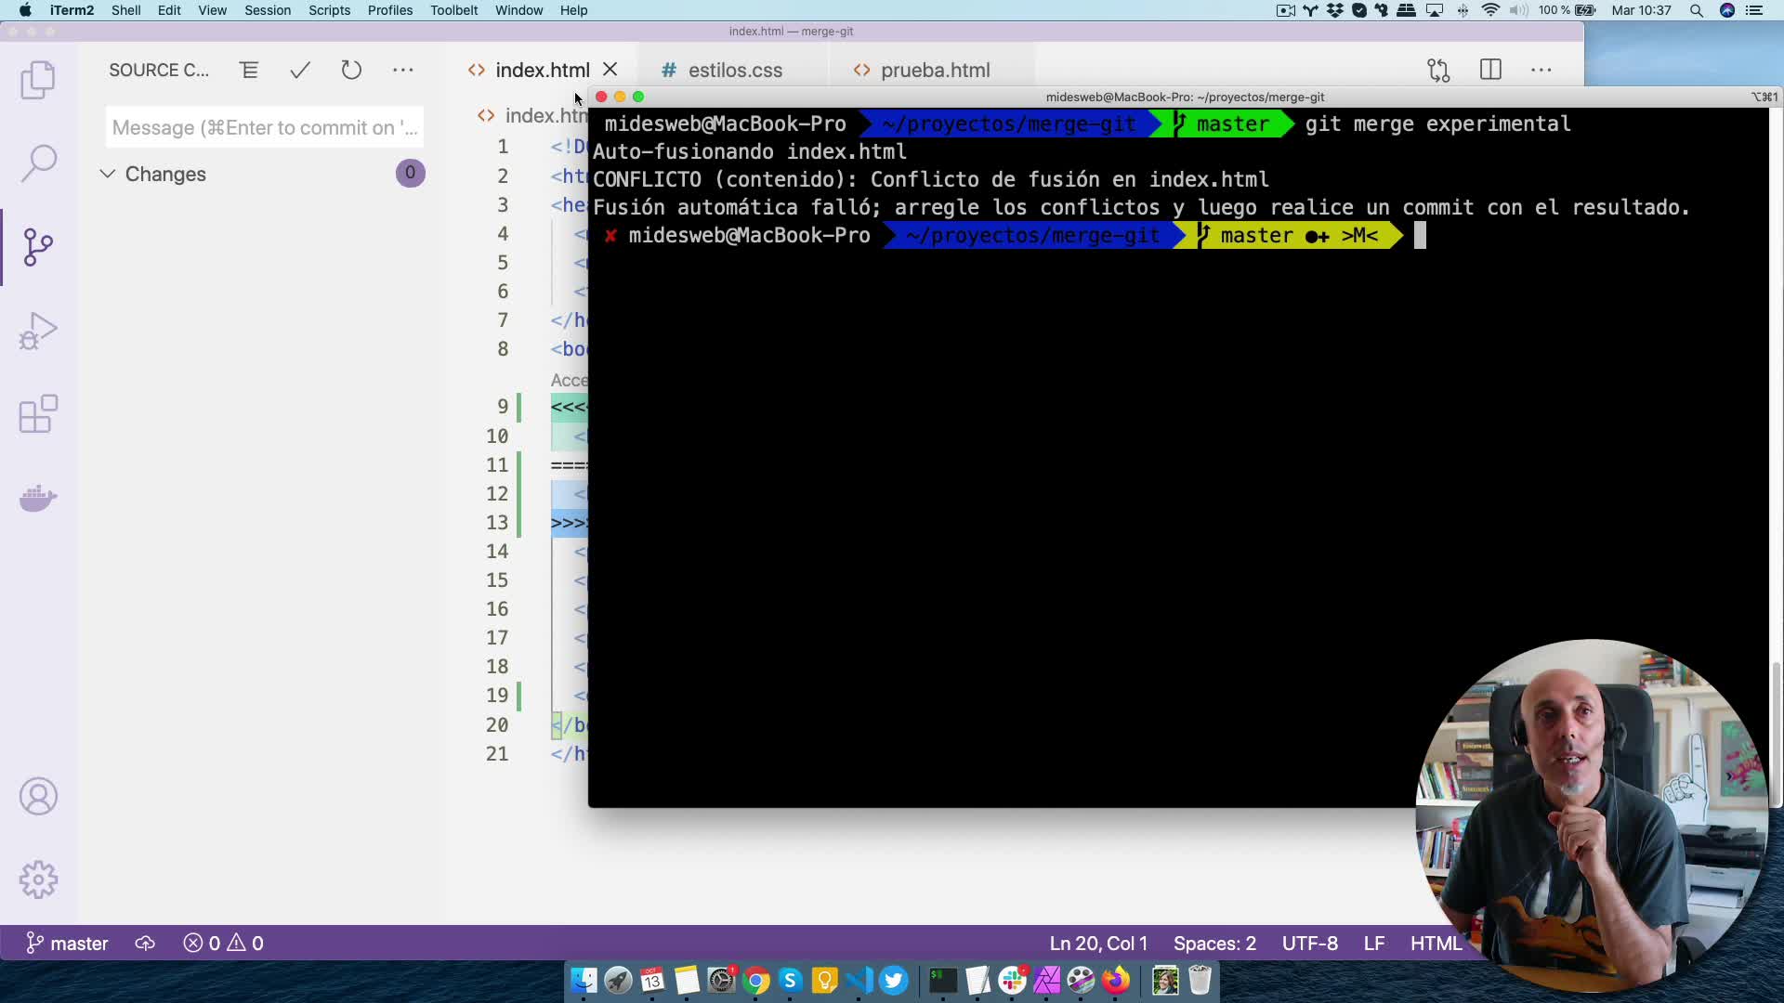Collapse the Changes section

click(108, 174)
